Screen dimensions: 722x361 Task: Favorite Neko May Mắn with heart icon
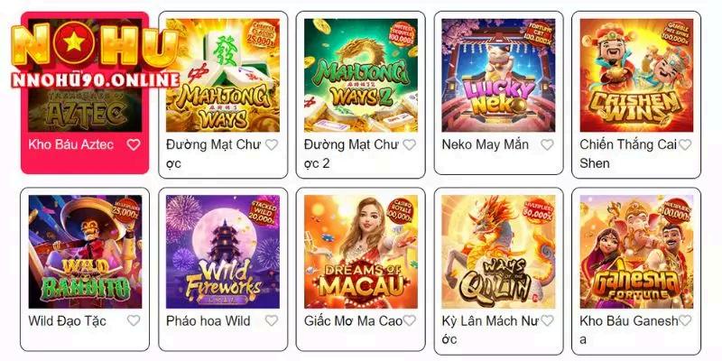tap(547, 145)
